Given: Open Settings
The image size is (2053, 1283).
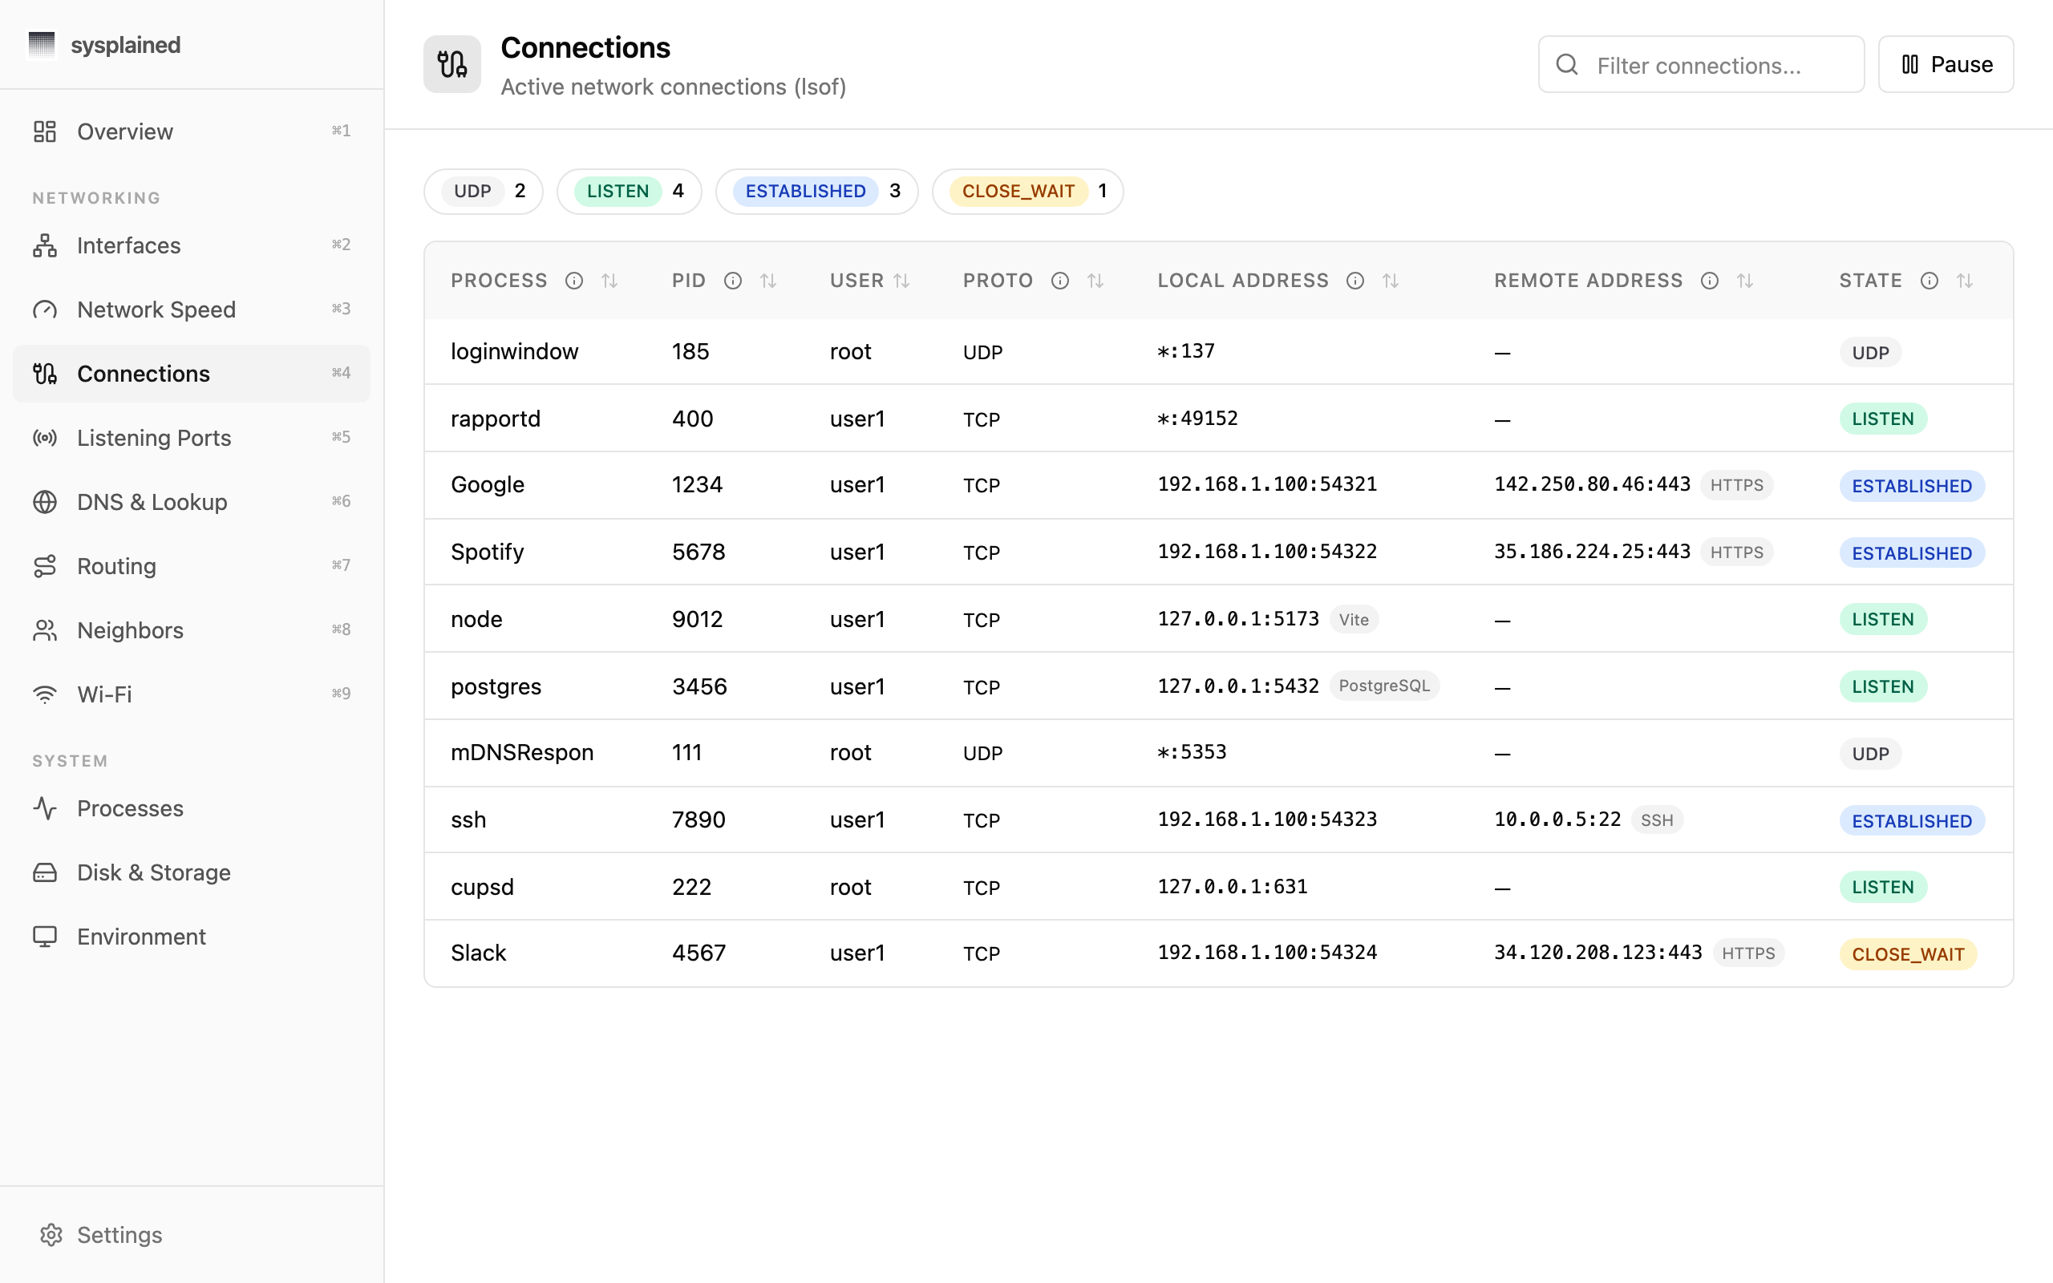Looking at the screenshot, I should point(192,1235).
